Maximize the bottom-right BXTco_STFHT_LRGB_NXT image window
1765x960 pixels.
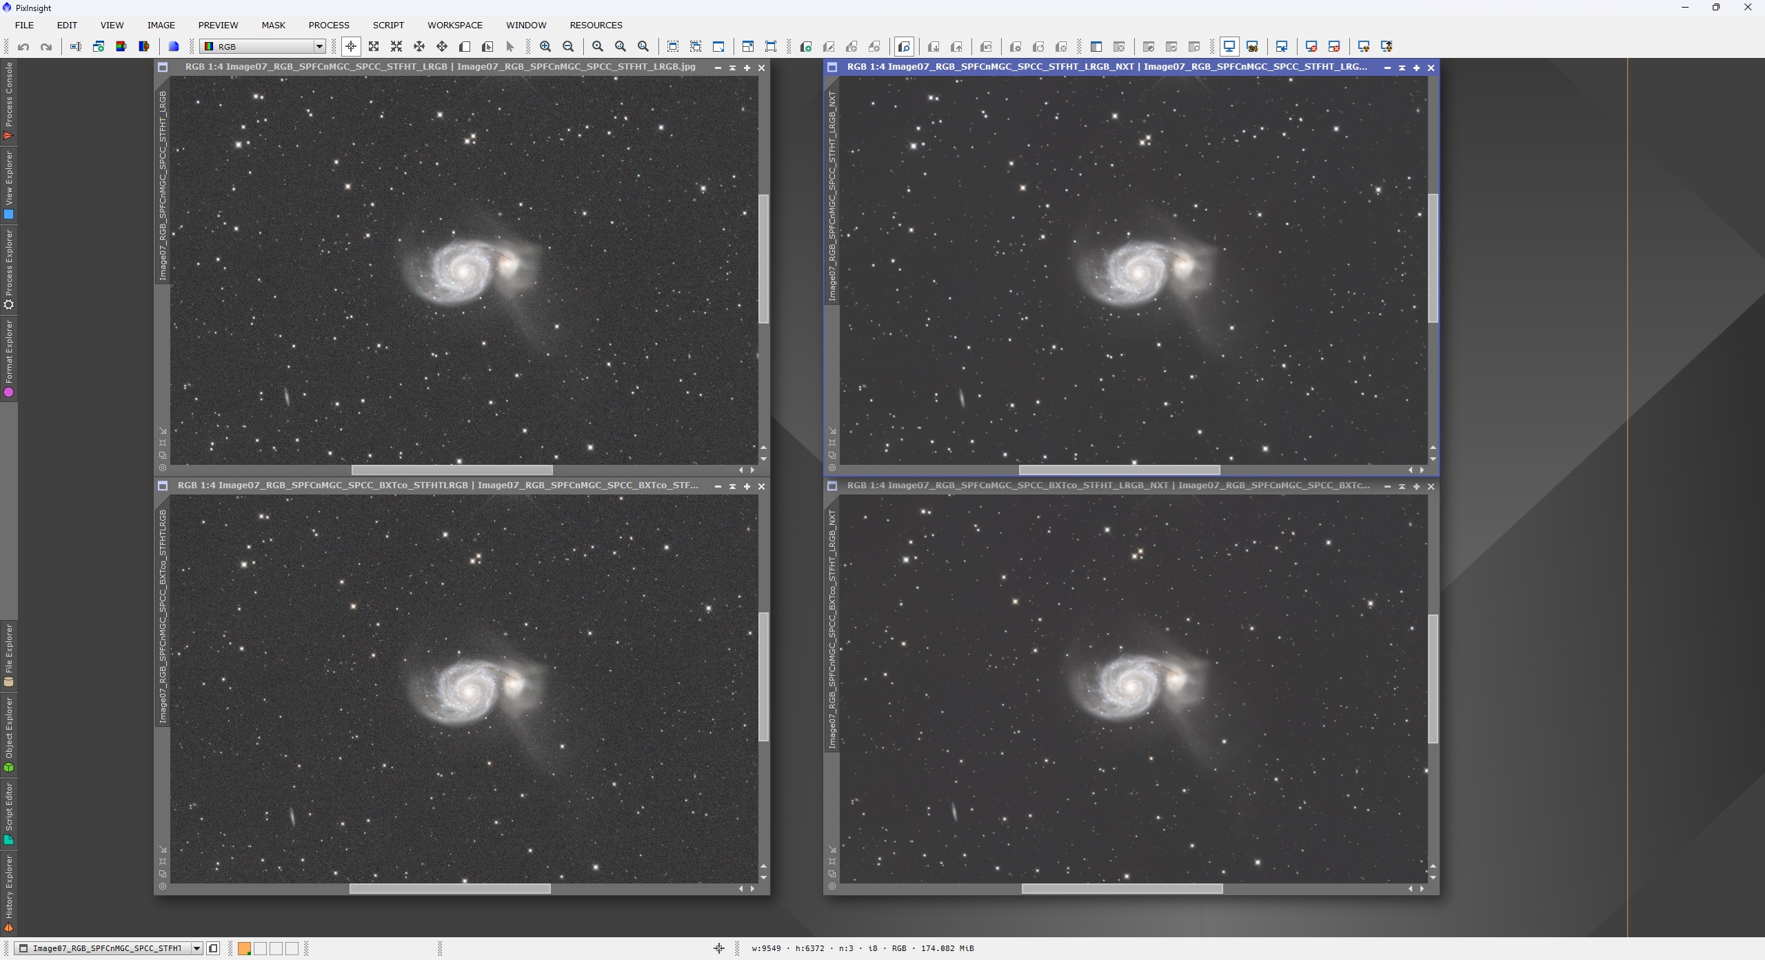point(1416,486)
